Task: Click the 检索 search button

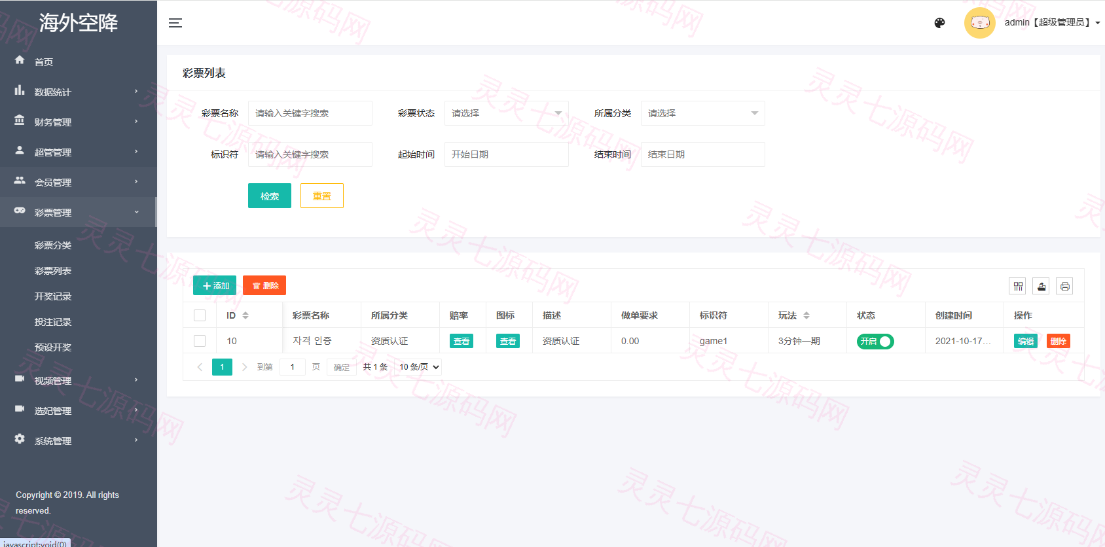Action: 270,196
